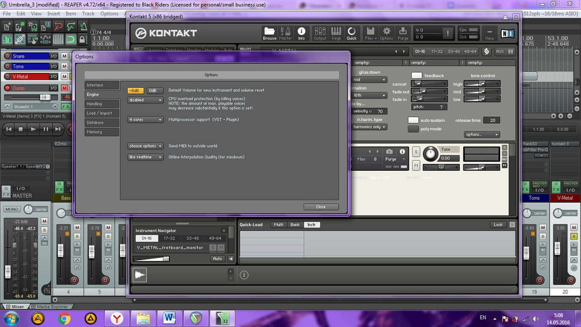Minimize the Kontakt rack with View

[489, 33]
